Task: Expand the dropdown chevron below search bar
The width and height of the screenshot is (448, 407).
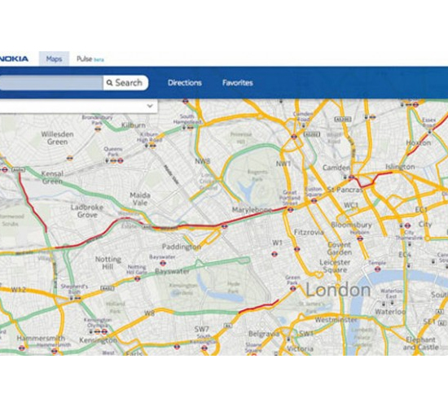Action: 150,106
